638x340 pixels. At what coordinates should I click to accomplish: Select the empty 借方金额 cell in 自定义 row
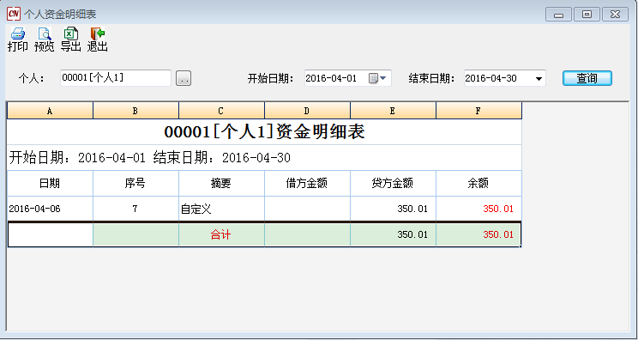pos(307,209)
